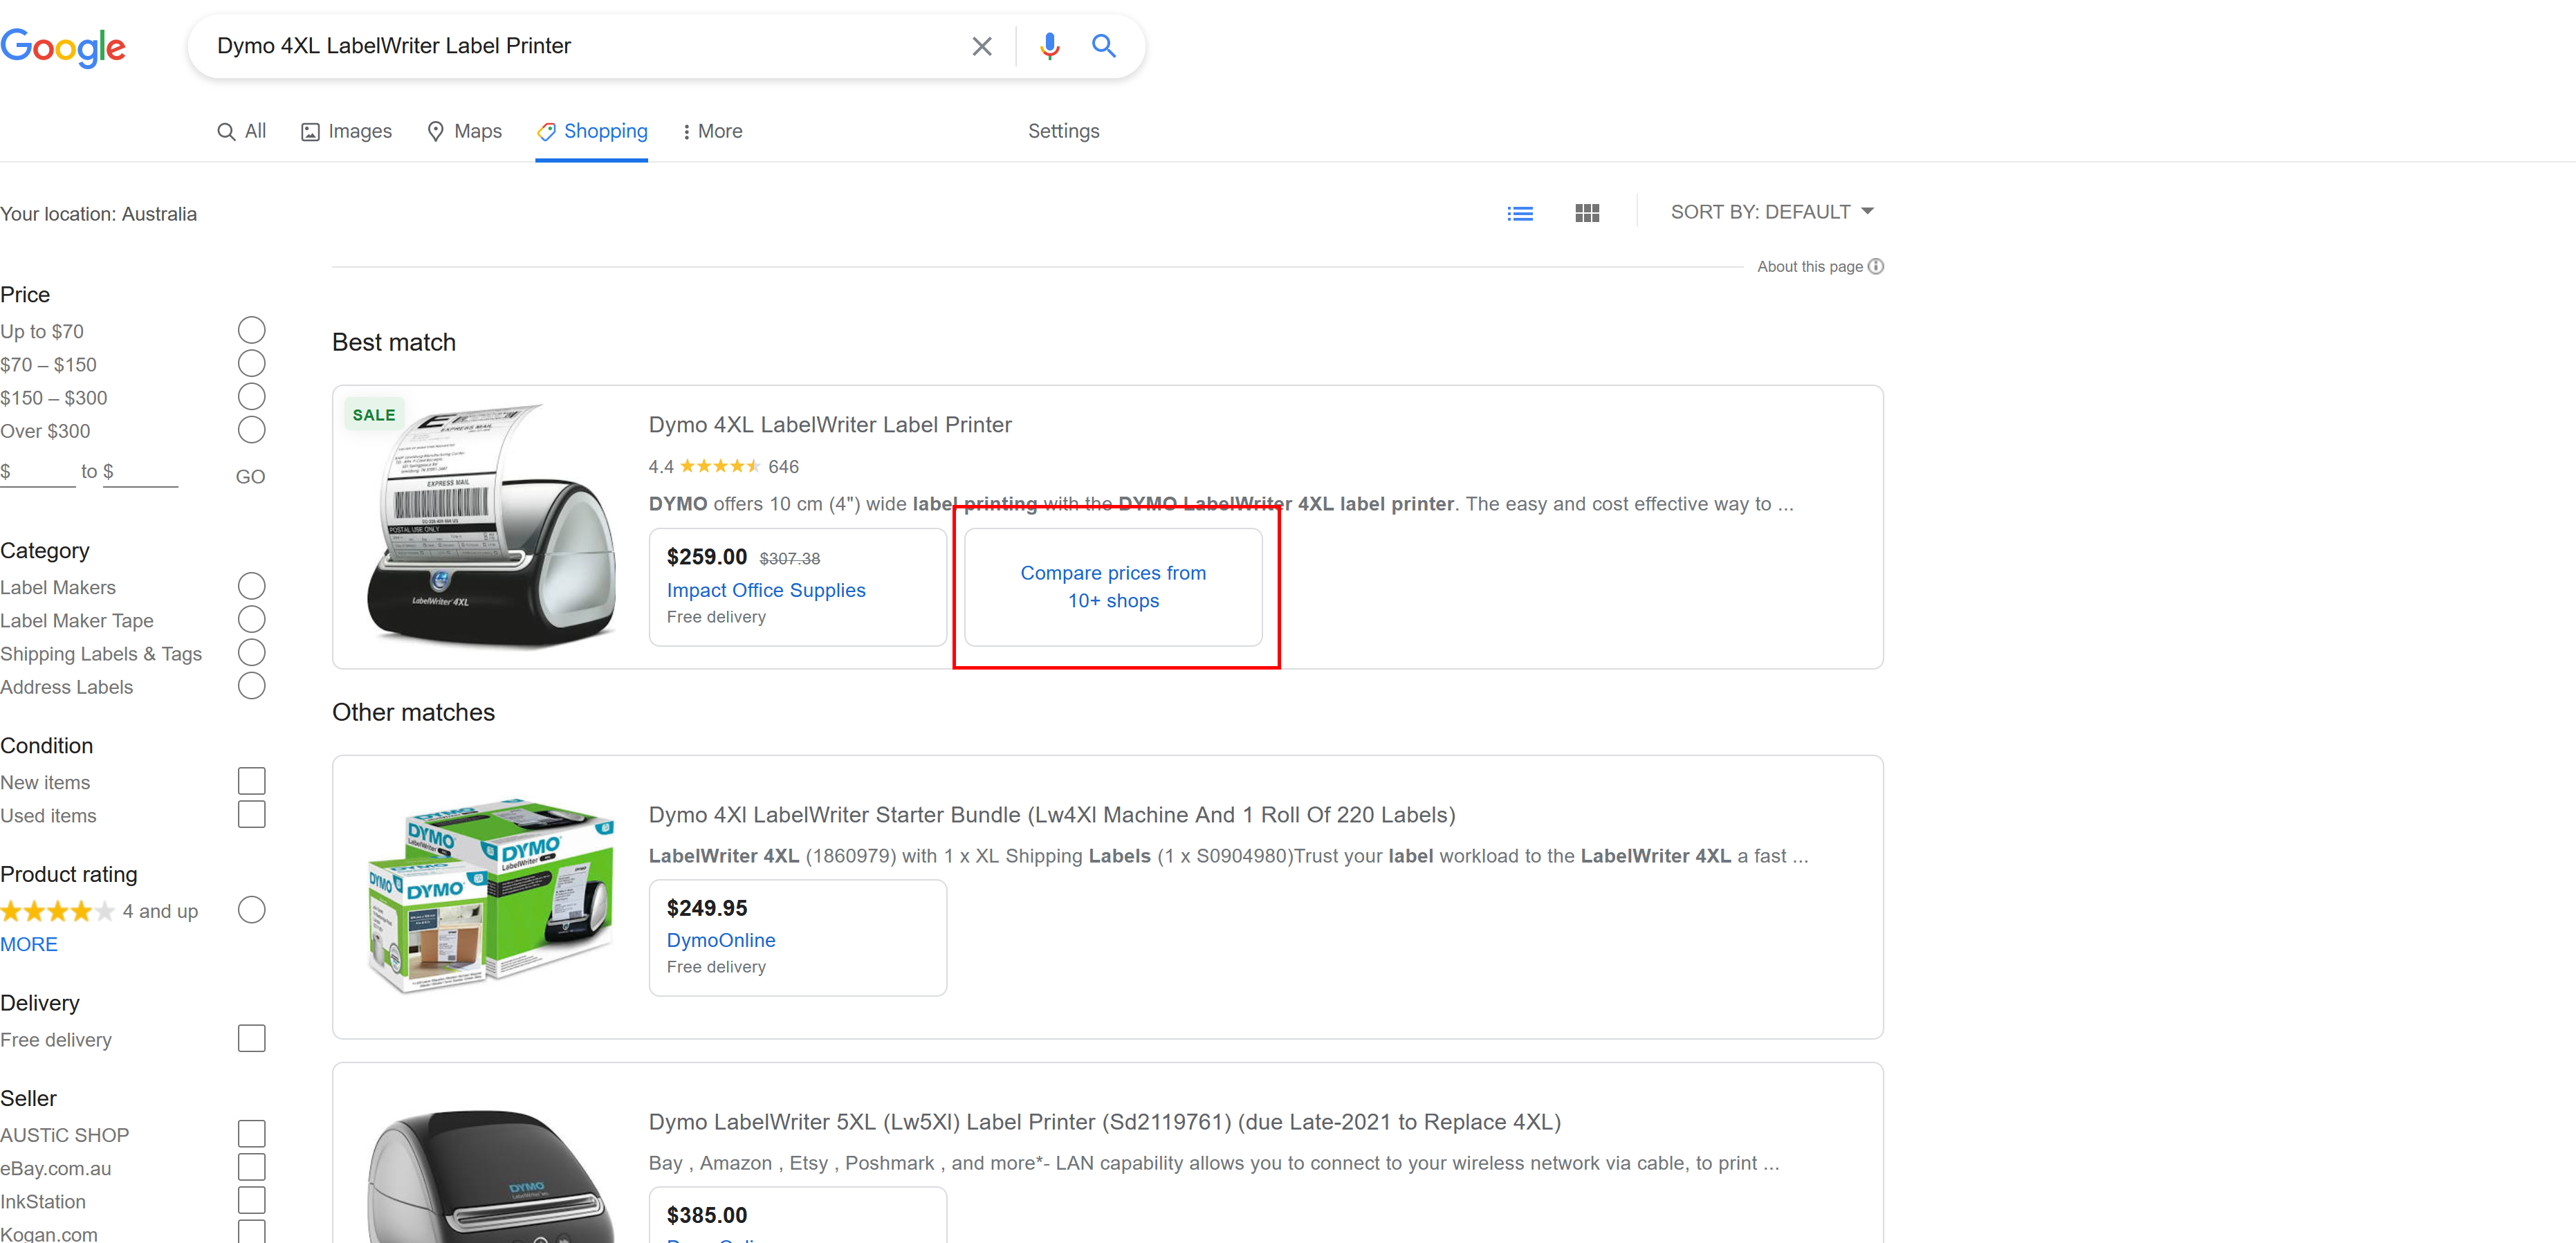
Task: Show more product rating options via MORE
Action: (x=29, y=944)
